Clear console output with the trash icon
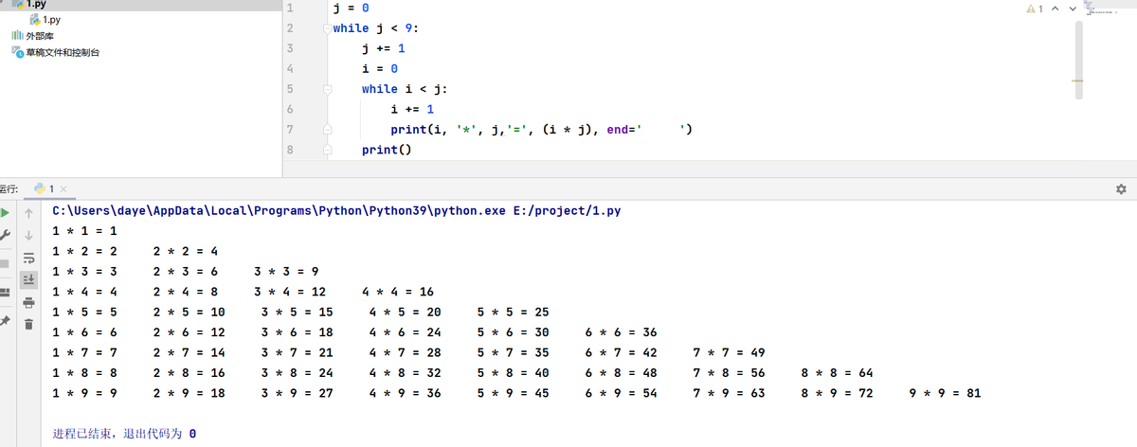 (28, 326)
